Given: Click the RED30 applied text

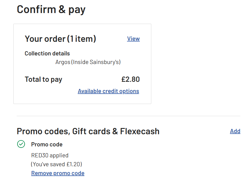Looking at the screenshot, I should click(50, 155).
